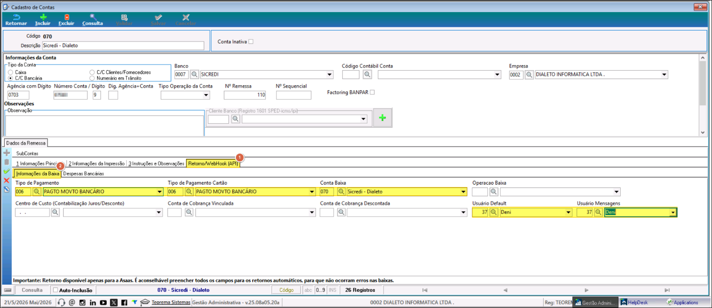Open the Conta Baixa lookup magnifier
The image size is (712, 308).
point(341,192)
